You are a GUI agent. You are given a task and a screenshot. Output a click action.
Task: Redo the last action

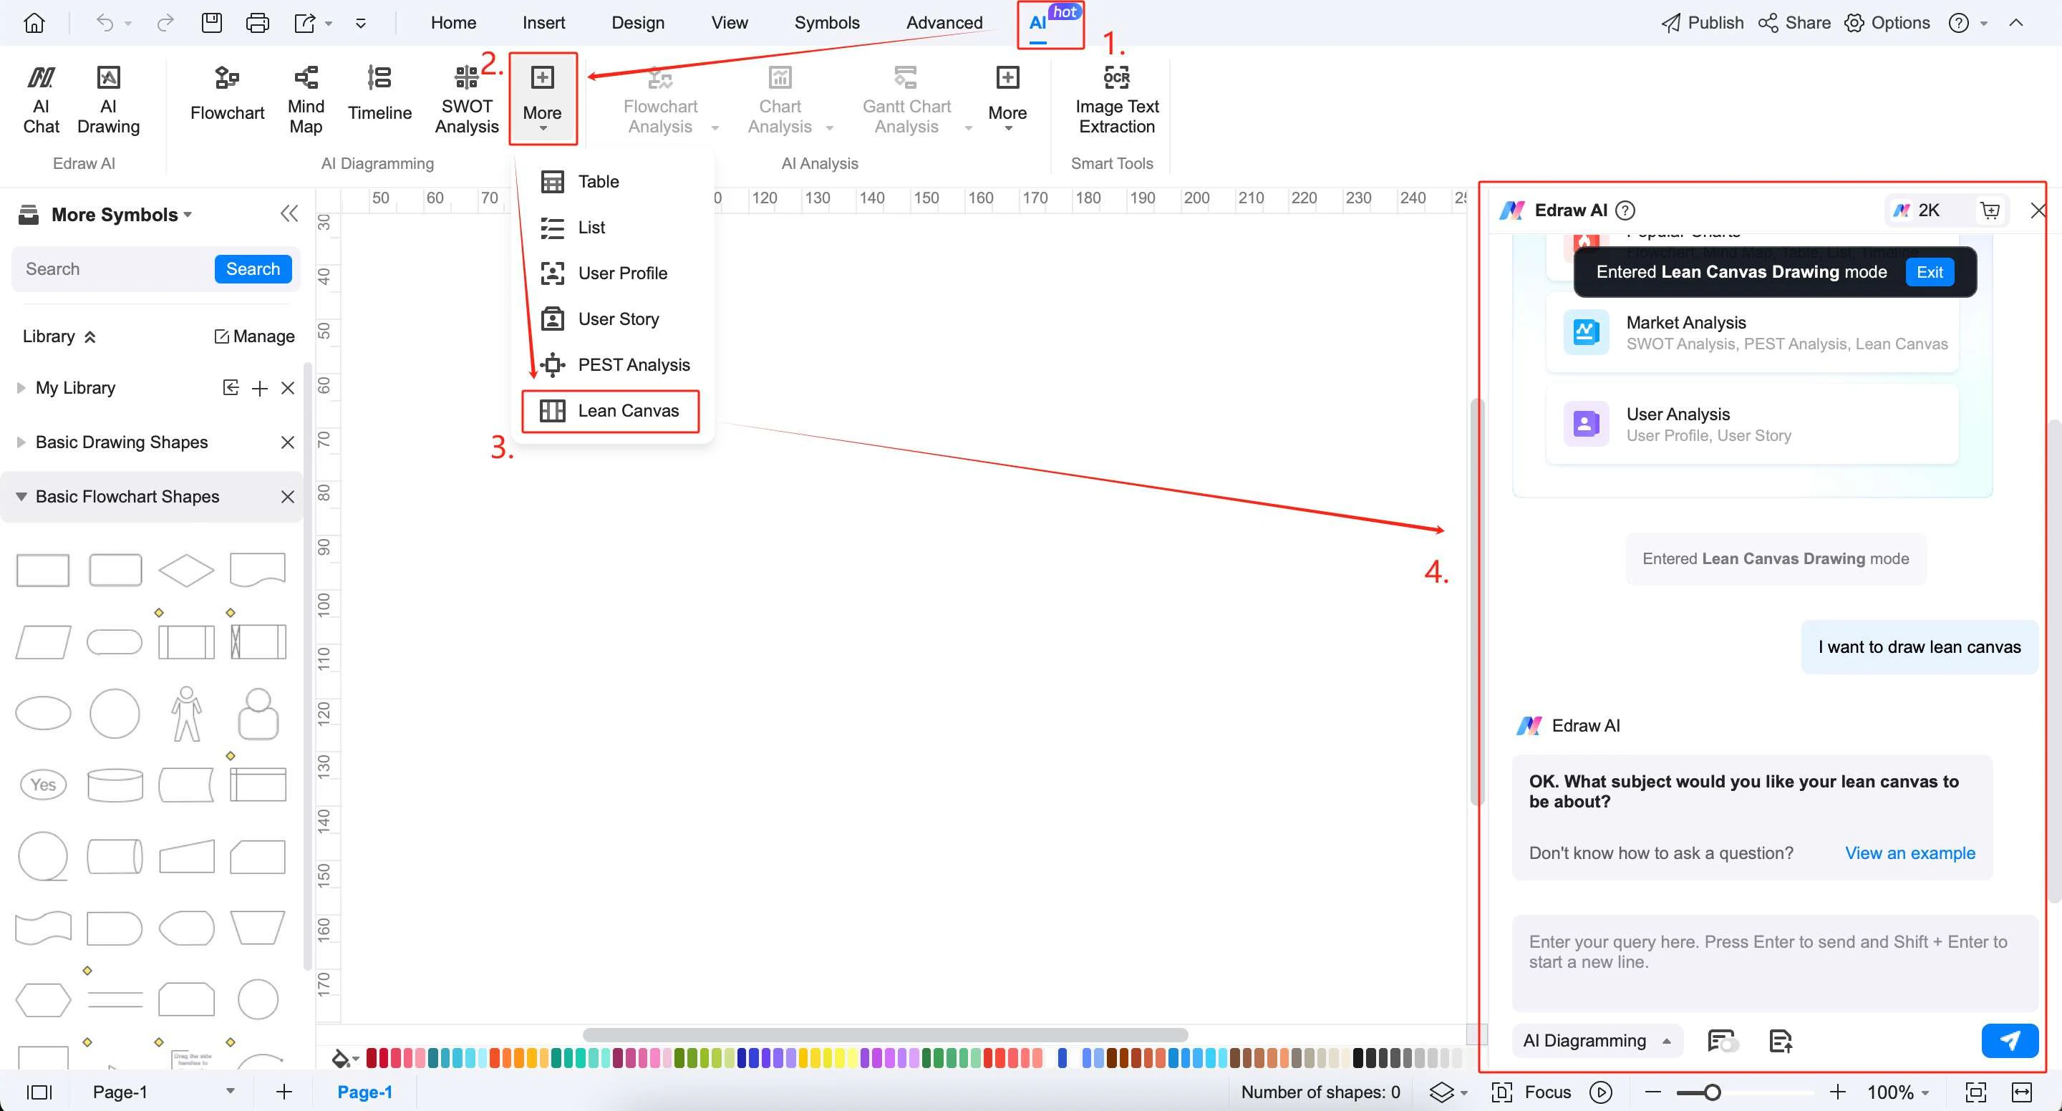point(165,22)
